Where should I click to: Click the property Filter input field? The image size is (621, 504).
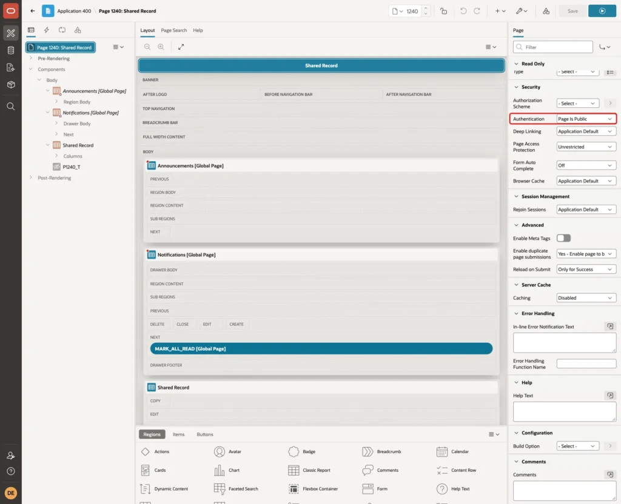(x=553, y=47)
